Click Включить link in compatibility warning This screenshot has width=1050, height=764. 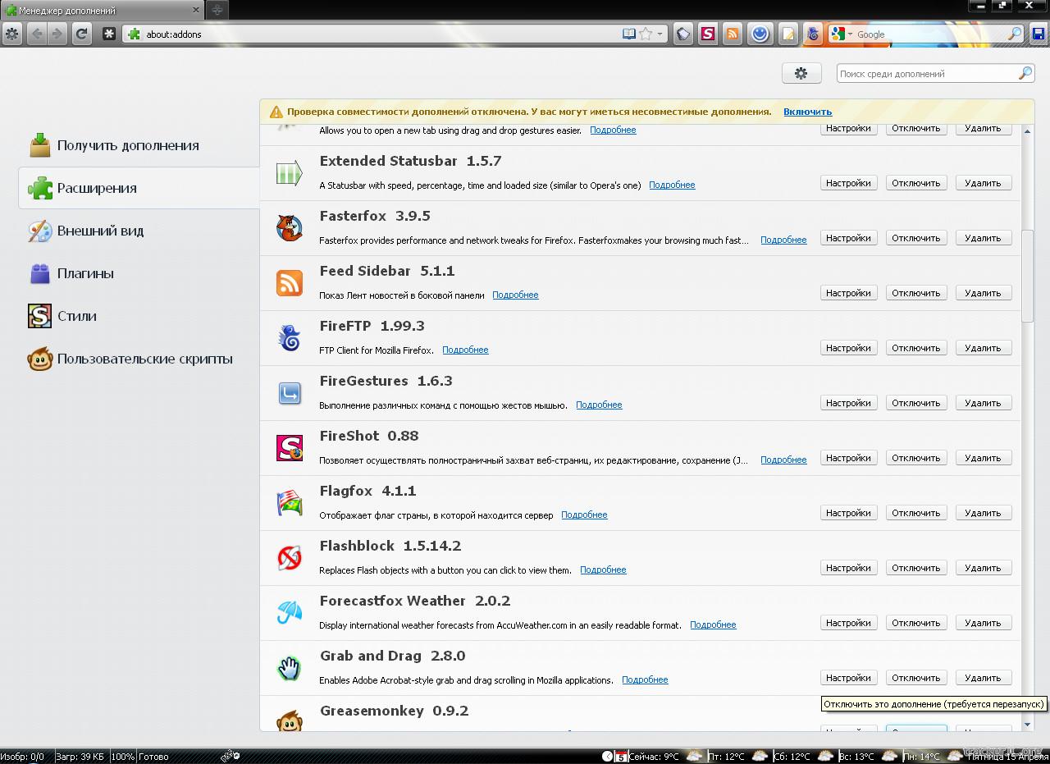point(807,112)
